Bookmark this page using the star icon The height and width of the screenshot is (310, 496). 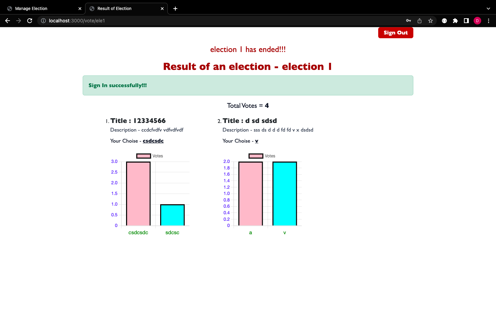431,21
